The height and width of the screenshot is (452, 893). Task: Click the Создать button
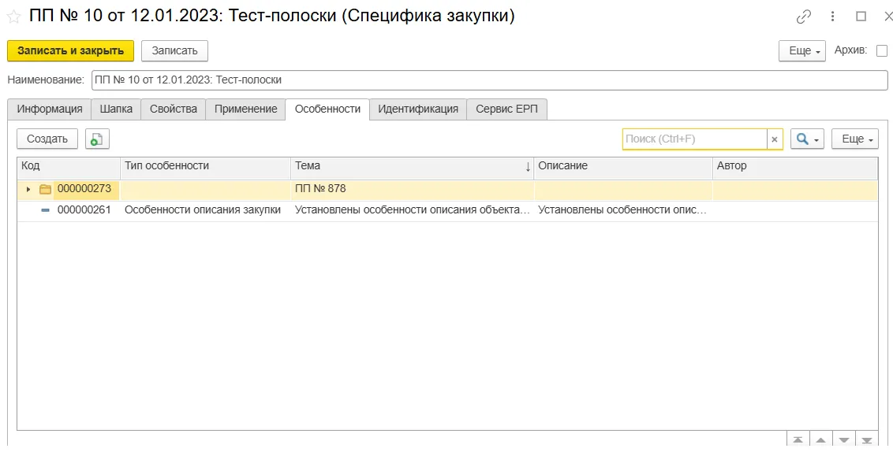(x=47, y=139)
